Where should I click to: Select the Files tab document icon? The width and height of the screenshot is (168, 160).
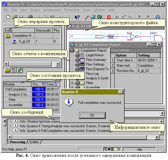coord(14,70)
